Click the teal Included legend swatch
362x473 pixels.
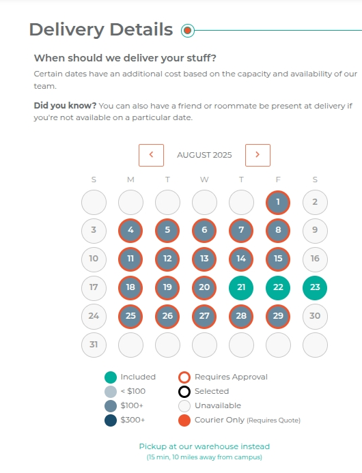(111, 377)
